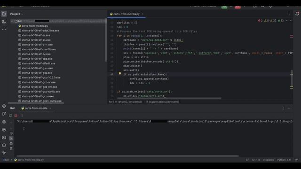This screenshot has width=301, height=169.
Task: Show the 2 errors in inspection widget
Action: (260, 21)
